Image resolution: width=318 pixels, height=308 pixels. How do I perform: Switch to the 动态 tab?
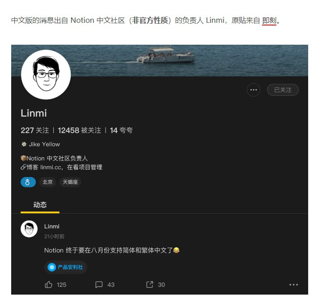[40, 205]
